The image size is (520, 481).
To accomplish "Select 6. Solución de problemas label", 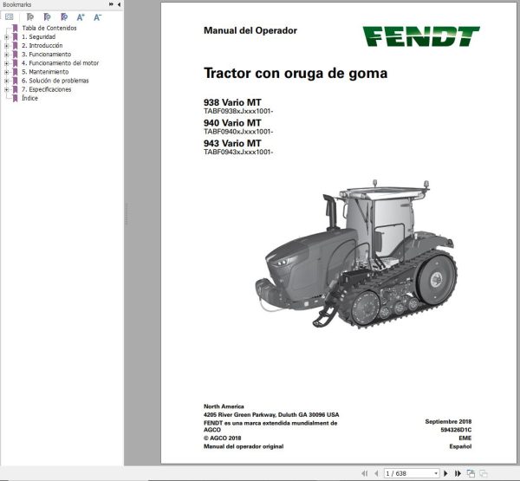I will pyautogui.click(x=55, y=81).
